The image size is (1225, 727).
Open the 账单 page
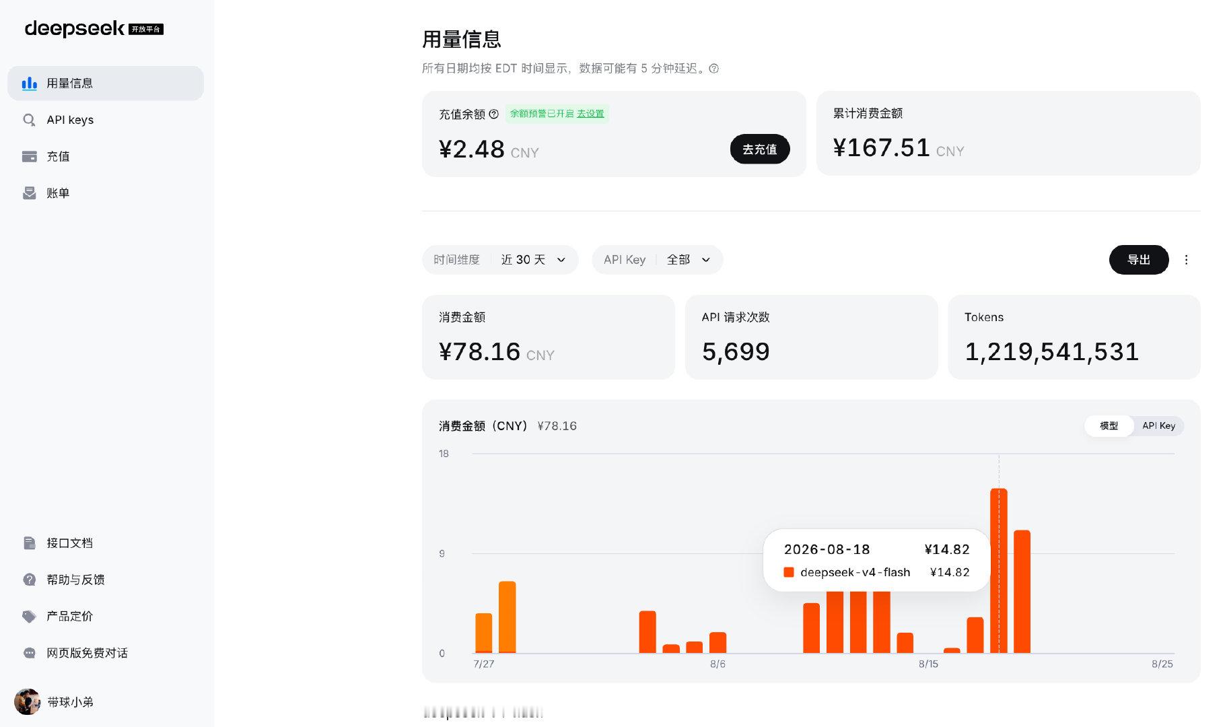tap(106, 193)
